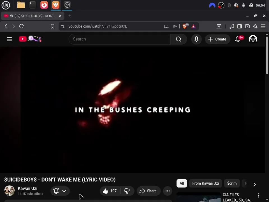Go back to the previous page
Image resolution: width=269 pixels, height=202 pixels.
(x=6, y=26)
